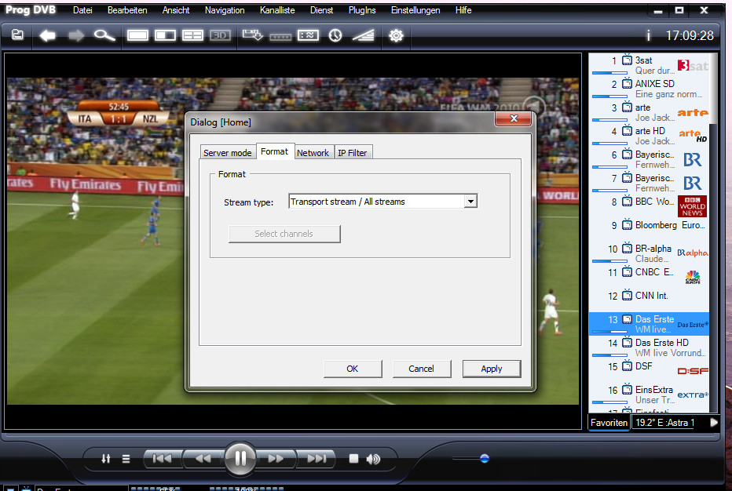
Task: Open the playlist menu icon in the player bar
Action: pos(126,459)
